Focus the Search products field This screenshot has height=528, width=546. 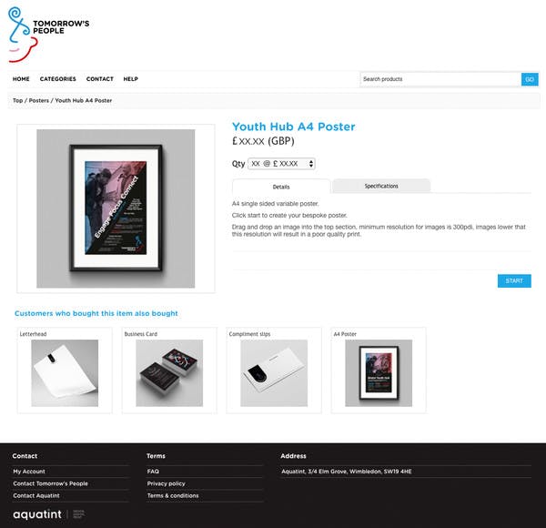click(x=440, y=79)
